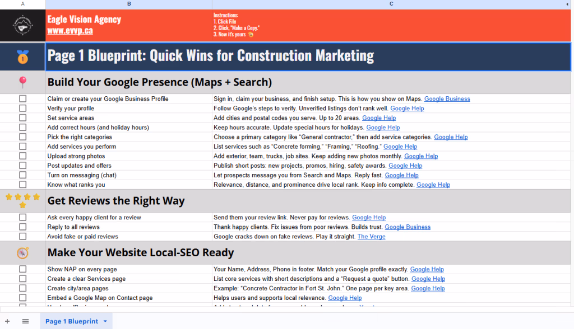574x329 pixels.
Task: Click the Eagle Vision Agency logo image
Action: [22, 25]
